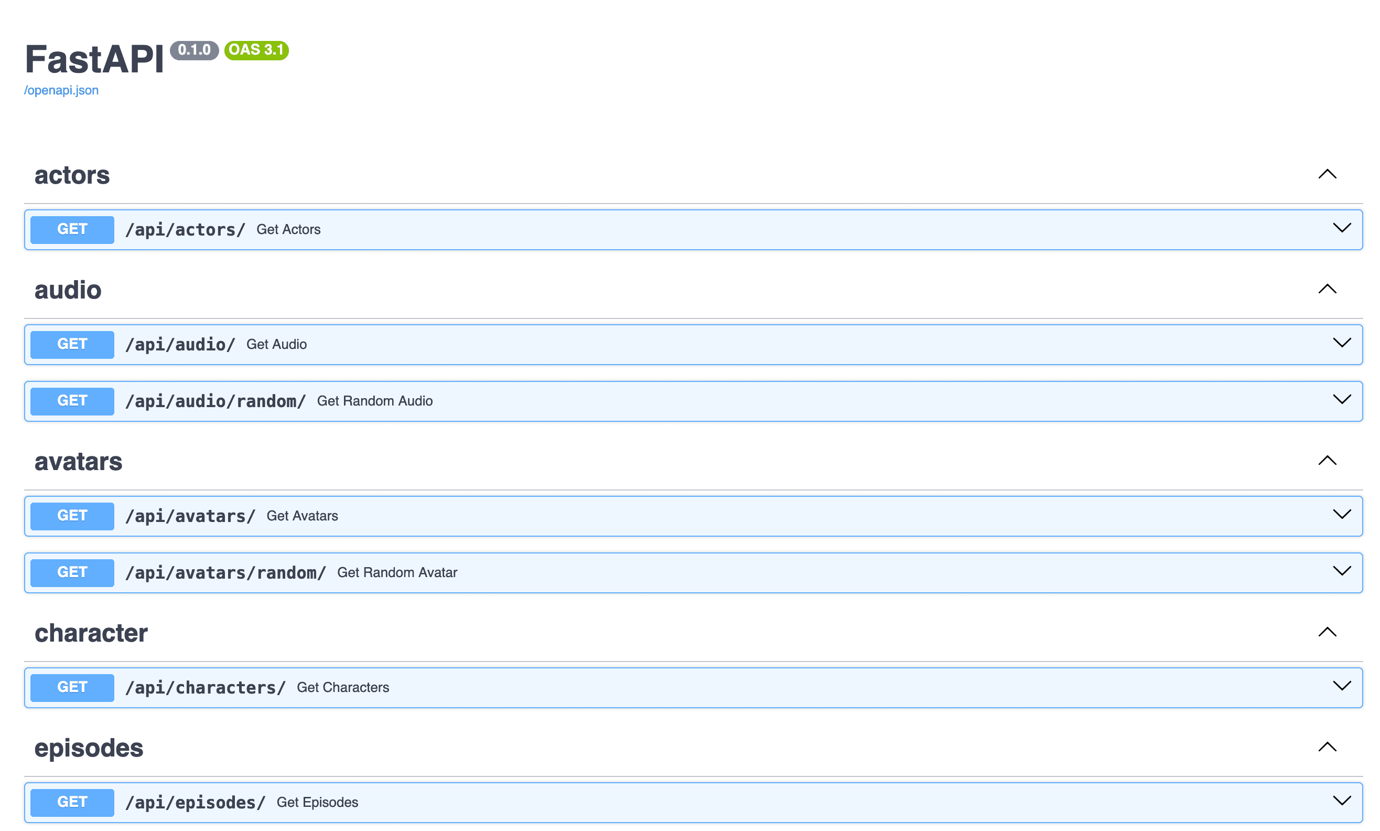Click the 0.1.0 version badge
The height and width of the screenshot is (831, 1380).
tap(194, 50)
